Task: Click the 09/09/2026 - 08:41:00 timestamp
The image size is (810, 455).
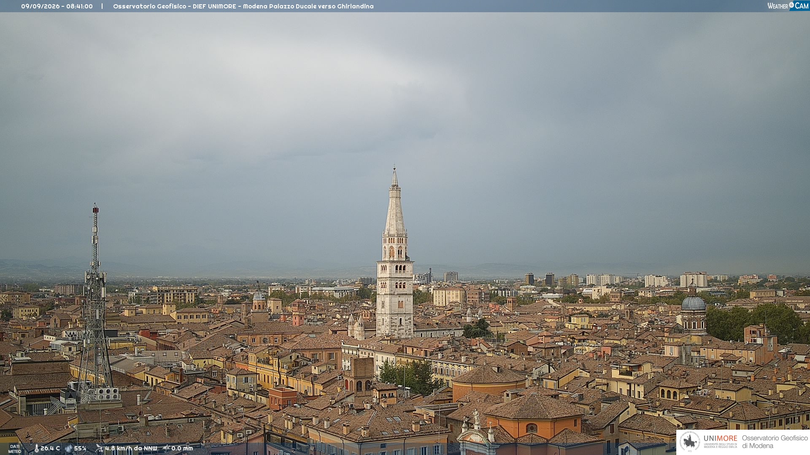Action: [x=57, y=6]
